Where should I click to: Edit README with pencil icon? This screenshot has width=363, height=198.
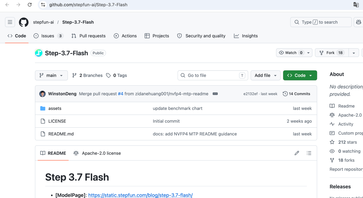point(297,153)
